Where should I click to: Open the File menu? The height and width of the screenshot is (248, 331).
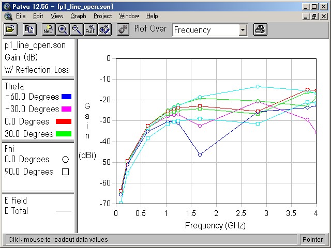coord(21,16)
